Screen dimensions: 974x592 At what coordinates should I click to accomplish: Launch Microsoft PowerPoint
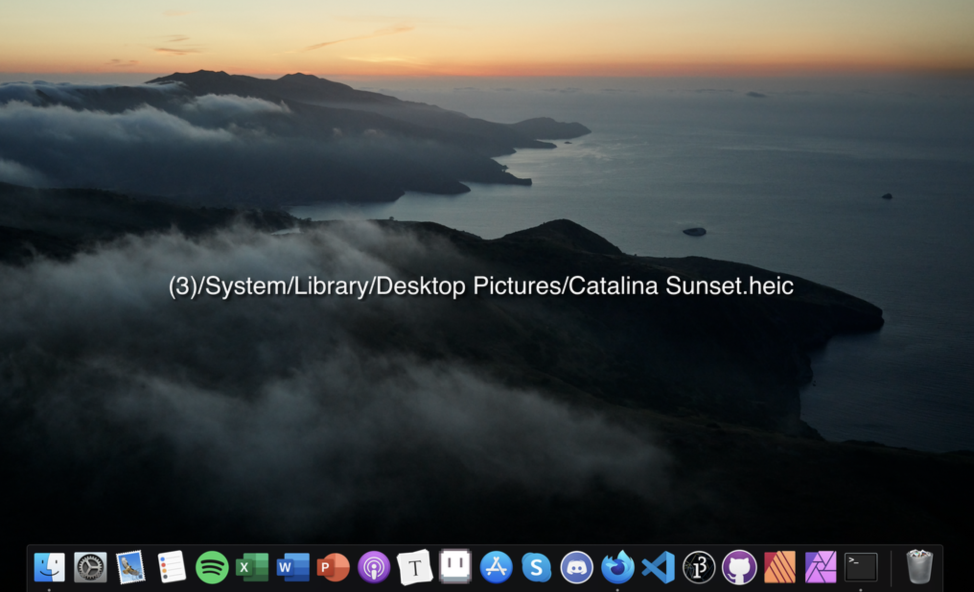click(333, 567)
